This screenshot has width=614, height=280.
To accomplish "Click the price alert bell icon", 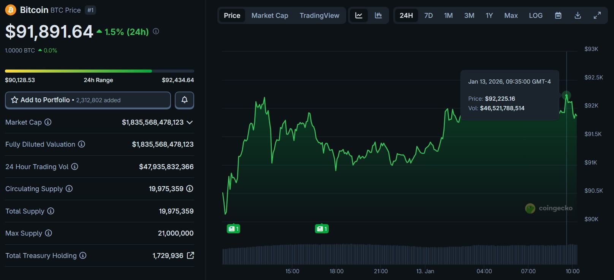I will coord(184,100).
